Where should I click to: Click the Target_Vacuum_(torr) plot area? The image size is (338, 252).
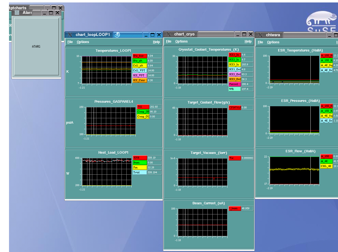[203, 172]
